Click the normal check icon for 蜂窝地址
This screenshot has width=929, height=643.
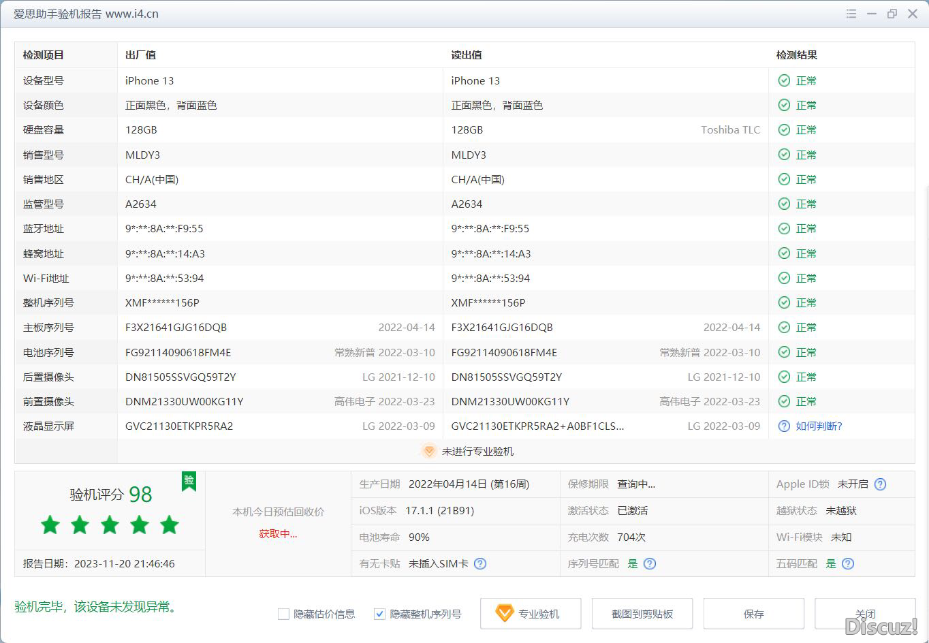784,253
